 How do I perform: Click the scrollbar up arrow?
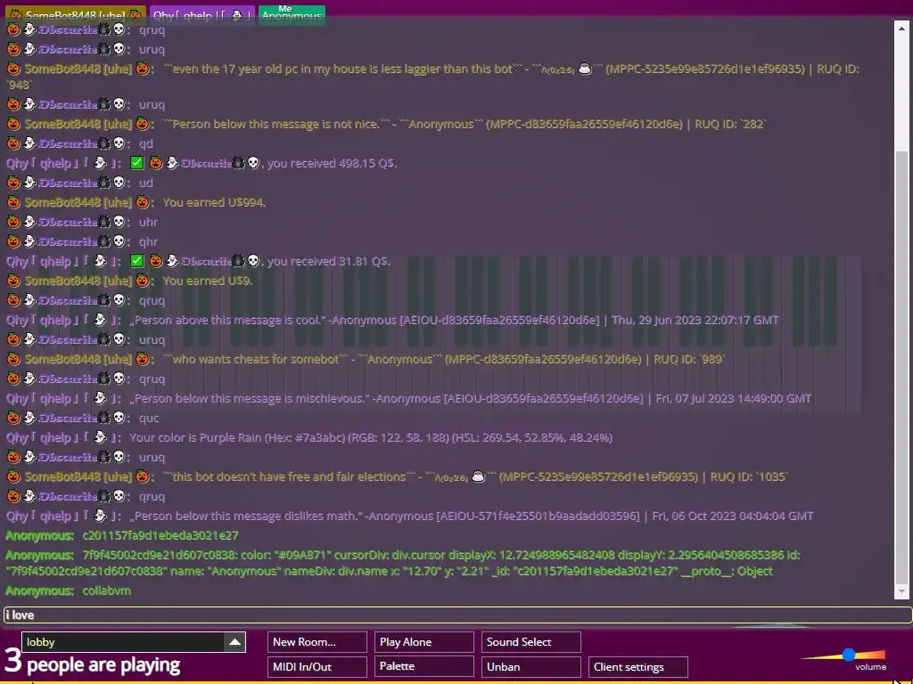click(x=901, y=28)
